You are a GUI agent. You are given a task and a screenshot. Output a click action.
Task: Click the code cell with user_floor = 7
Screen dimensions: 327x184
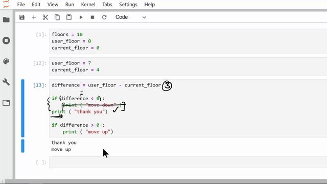tap(188, 66)
